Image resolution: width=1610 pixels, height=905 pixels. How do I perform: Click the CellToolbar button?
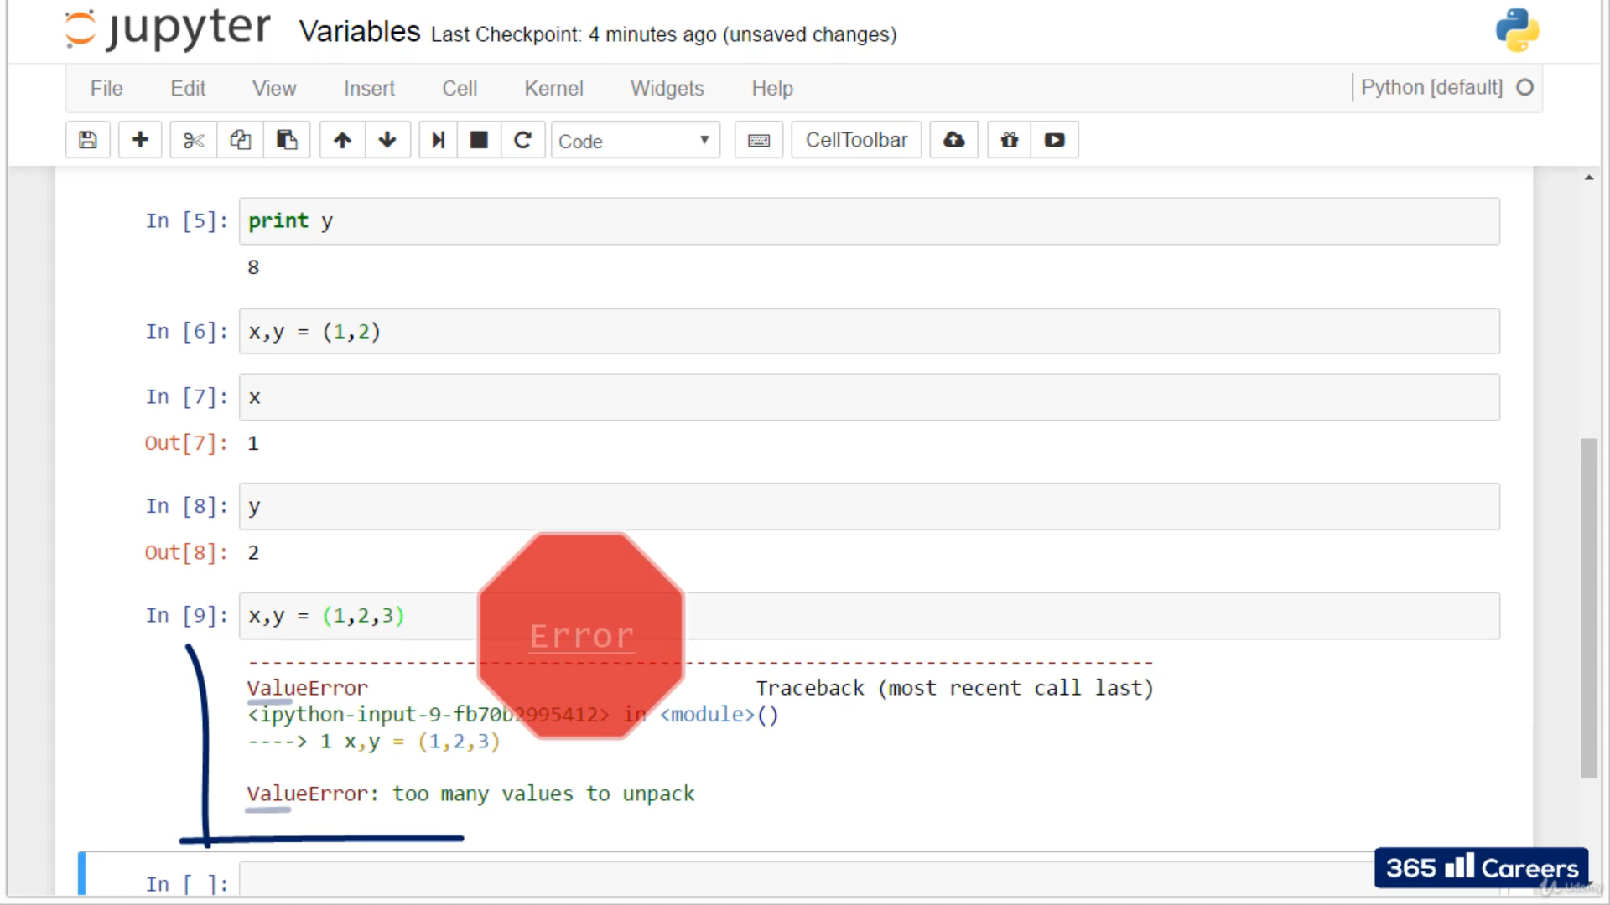click(x=856, y=140)
